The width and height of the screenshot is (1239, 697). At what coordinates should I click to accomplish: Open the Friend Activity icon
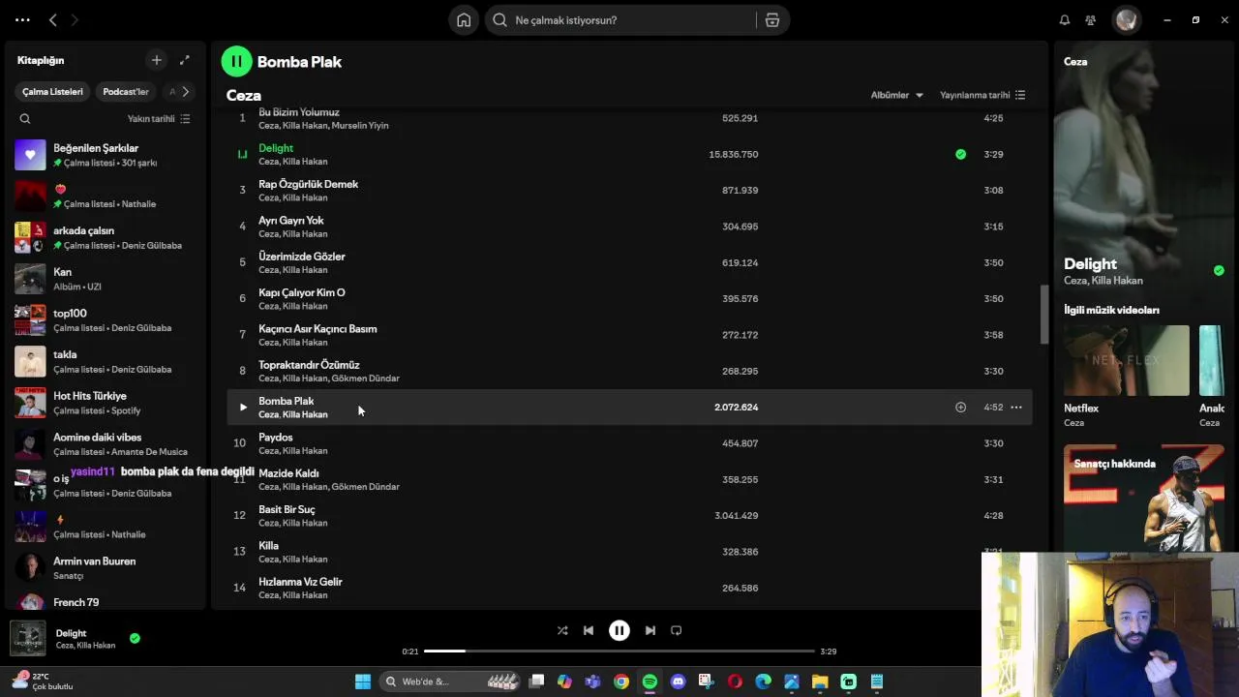(x=1091, y=20)
